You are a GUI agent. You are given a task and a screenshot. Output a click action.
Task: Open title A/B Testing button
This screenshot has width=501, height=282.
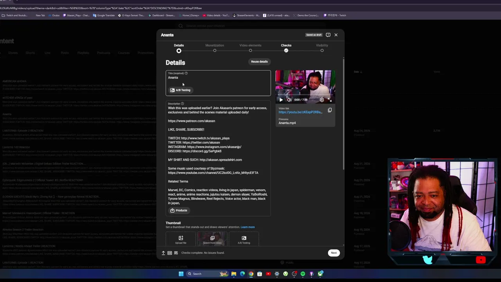click(x=180, y=90)
